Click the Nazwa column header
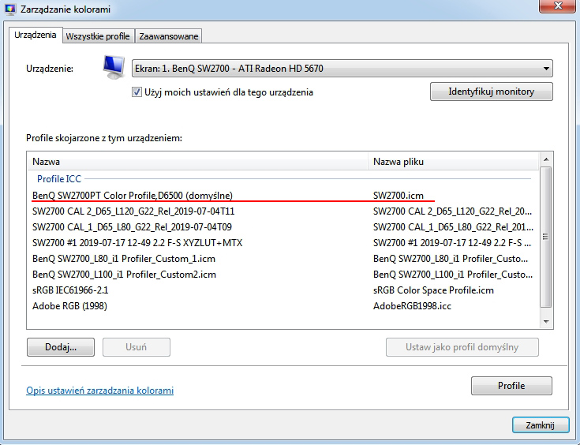 (x=198, y=162)
